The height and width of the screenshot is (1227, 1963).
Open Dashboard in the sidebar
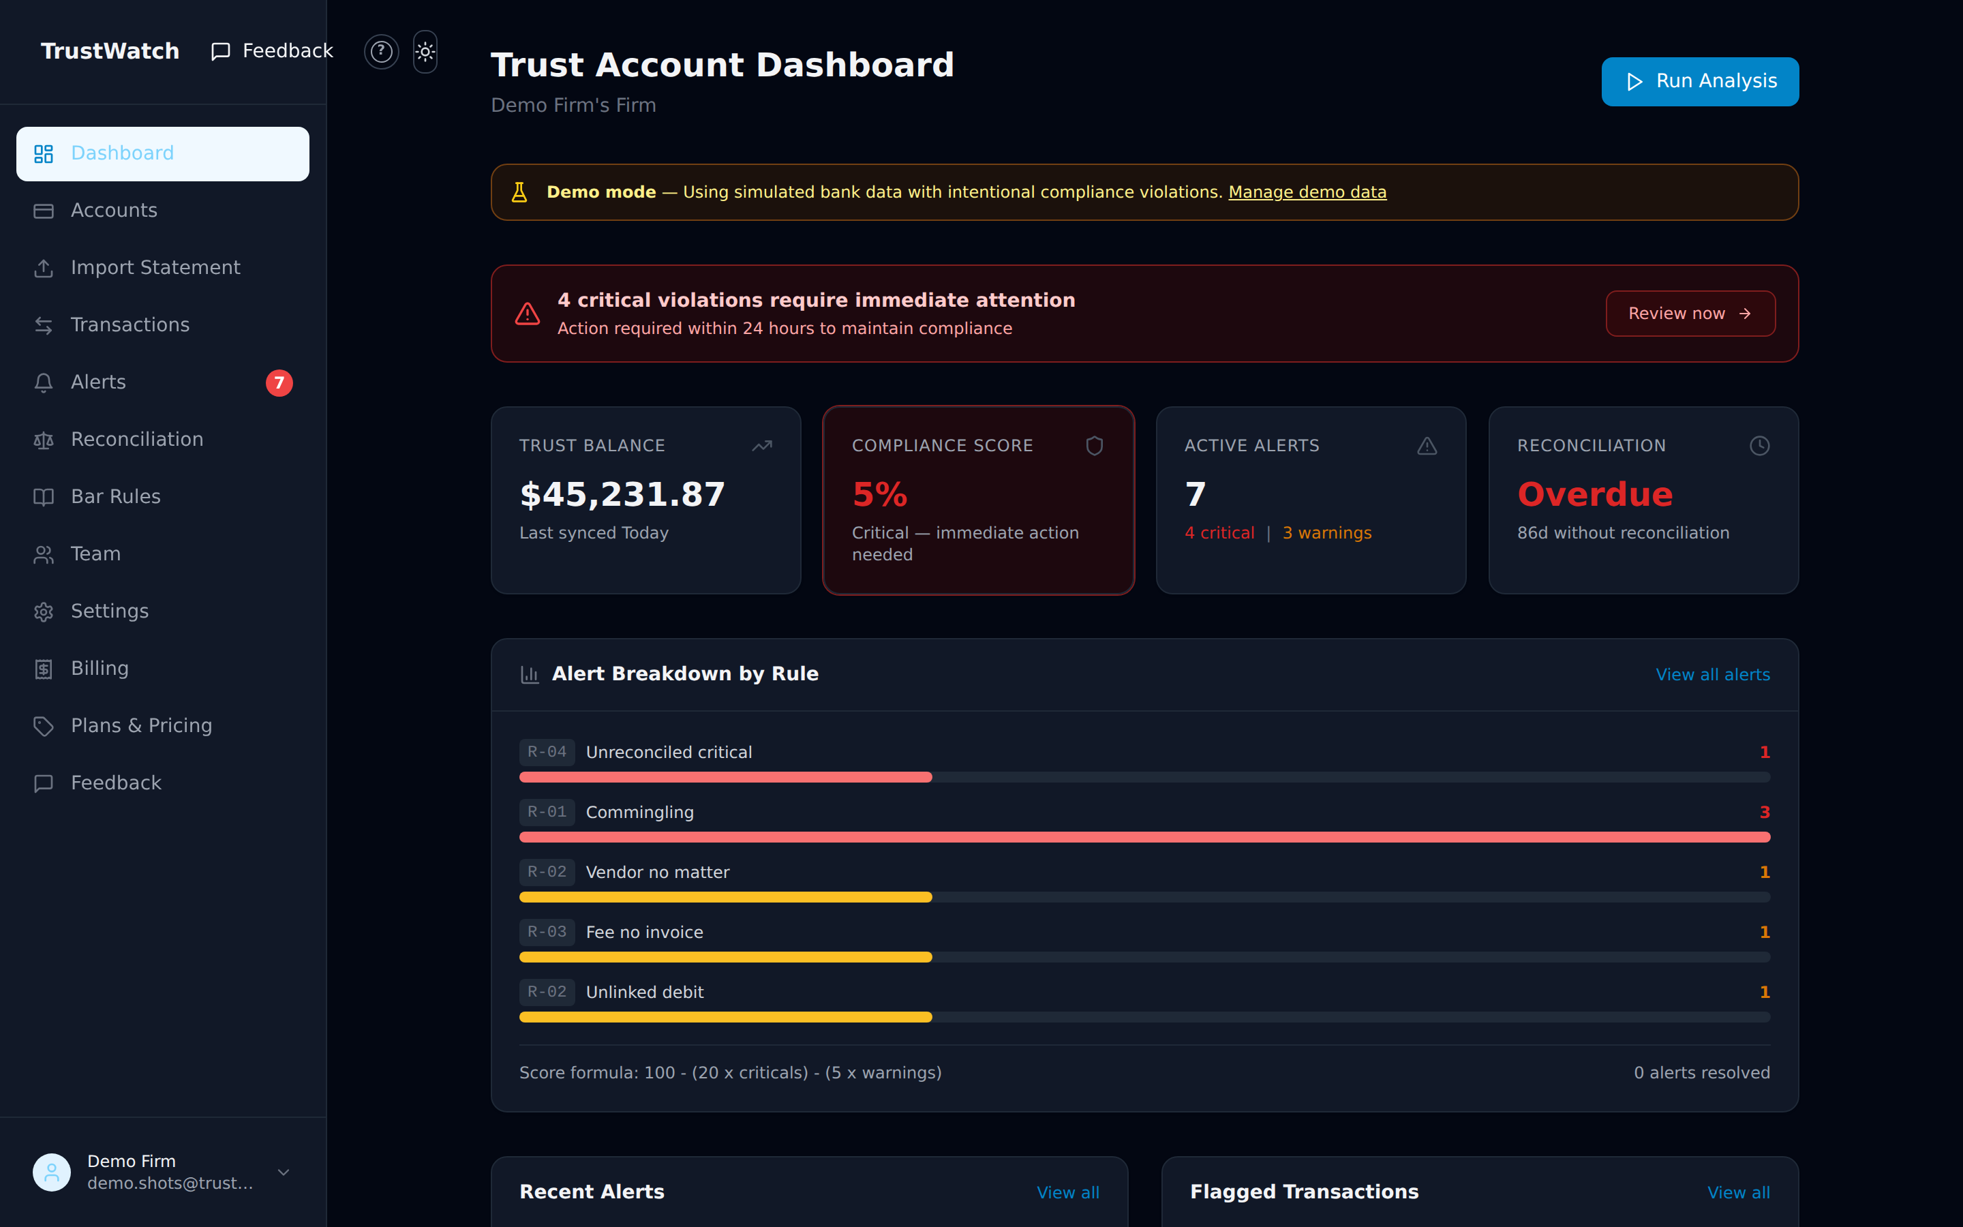pos(162,153)
